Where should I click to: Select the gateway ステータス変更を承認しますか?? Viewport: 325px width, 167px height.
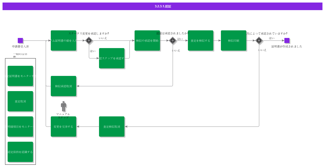pos(89,40)
